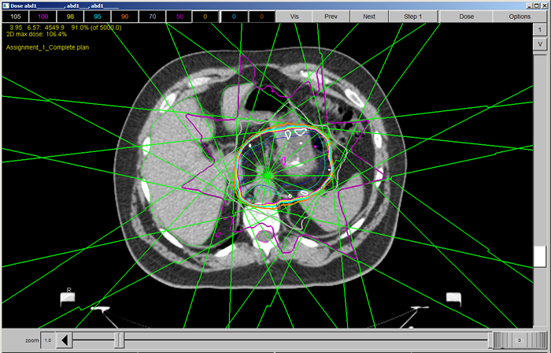Open the Options menu
Viewport: 551px width, 353px height.
tap(520, 16)
